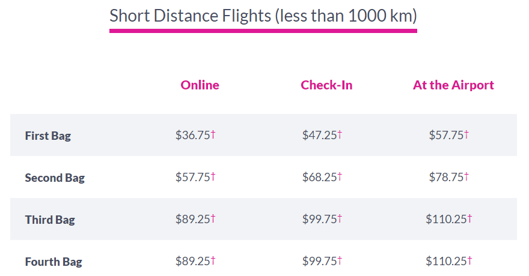The height and width of the screenshot is (276, 529).
Task: Click the $89.25 Third Bag online price
Action: [192, 220]
